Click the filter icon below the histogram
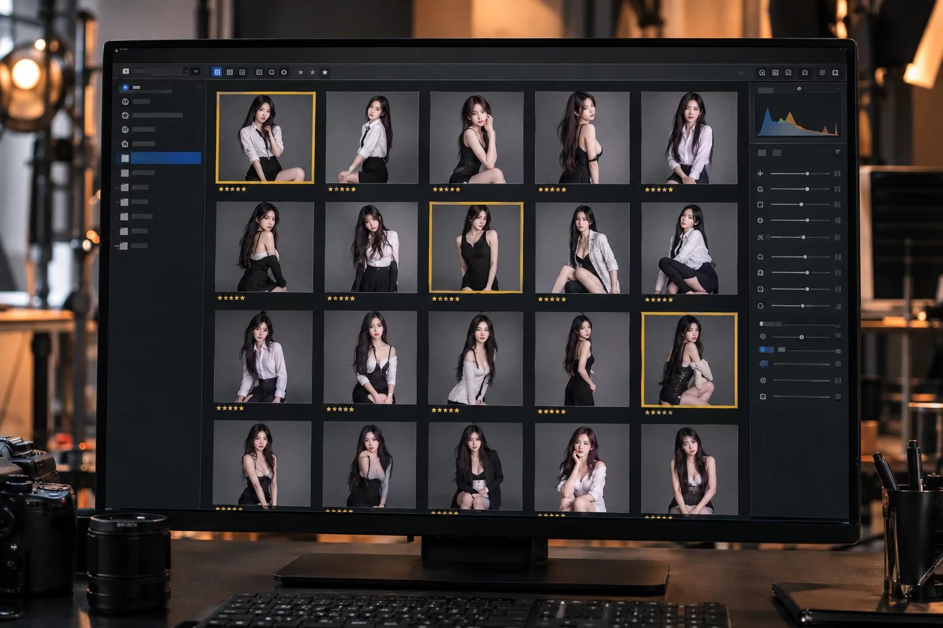Image resolution: width=943 pixels, height=628 pixels. [x=837, y=152]
